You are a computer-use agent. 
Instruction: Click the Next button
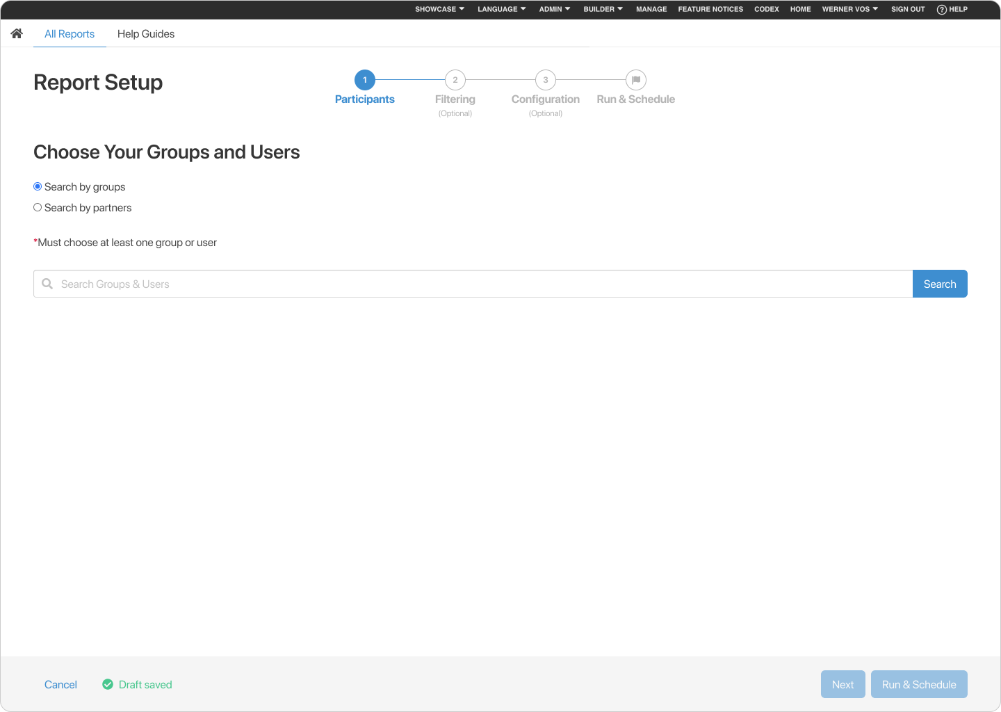pyautogui.click(x=843, y=684)
